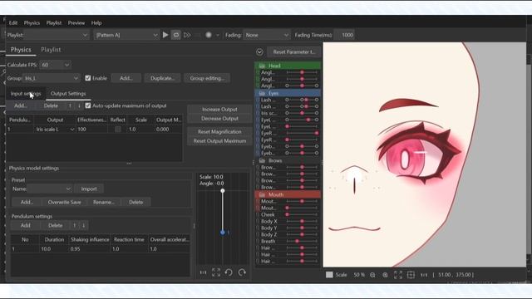This screenshot has height=299, width=532.
Task: Click the rotate counterclockwise icon under the pendulum graph
Action: click(229, 272)
